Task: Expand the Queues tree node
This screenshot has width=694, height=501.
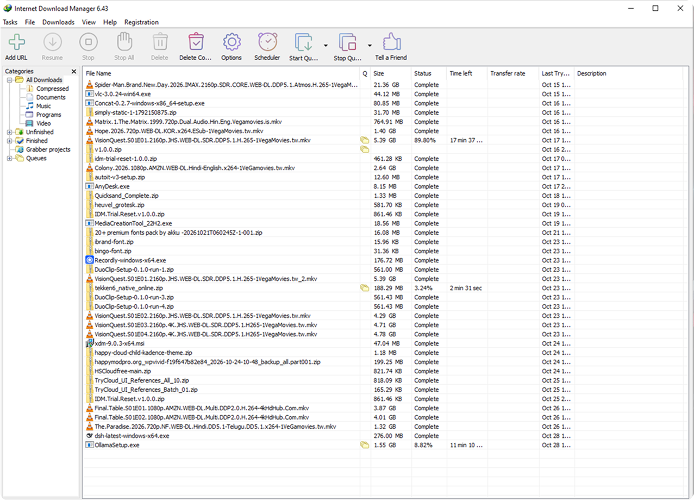Action: pos(9,158)
